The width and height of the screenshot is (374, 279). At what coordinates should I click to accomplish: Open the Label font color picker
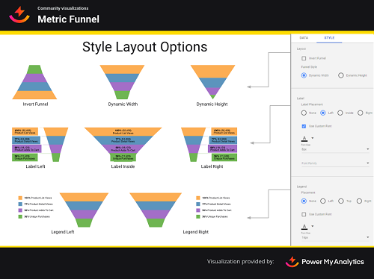point(307,139)
